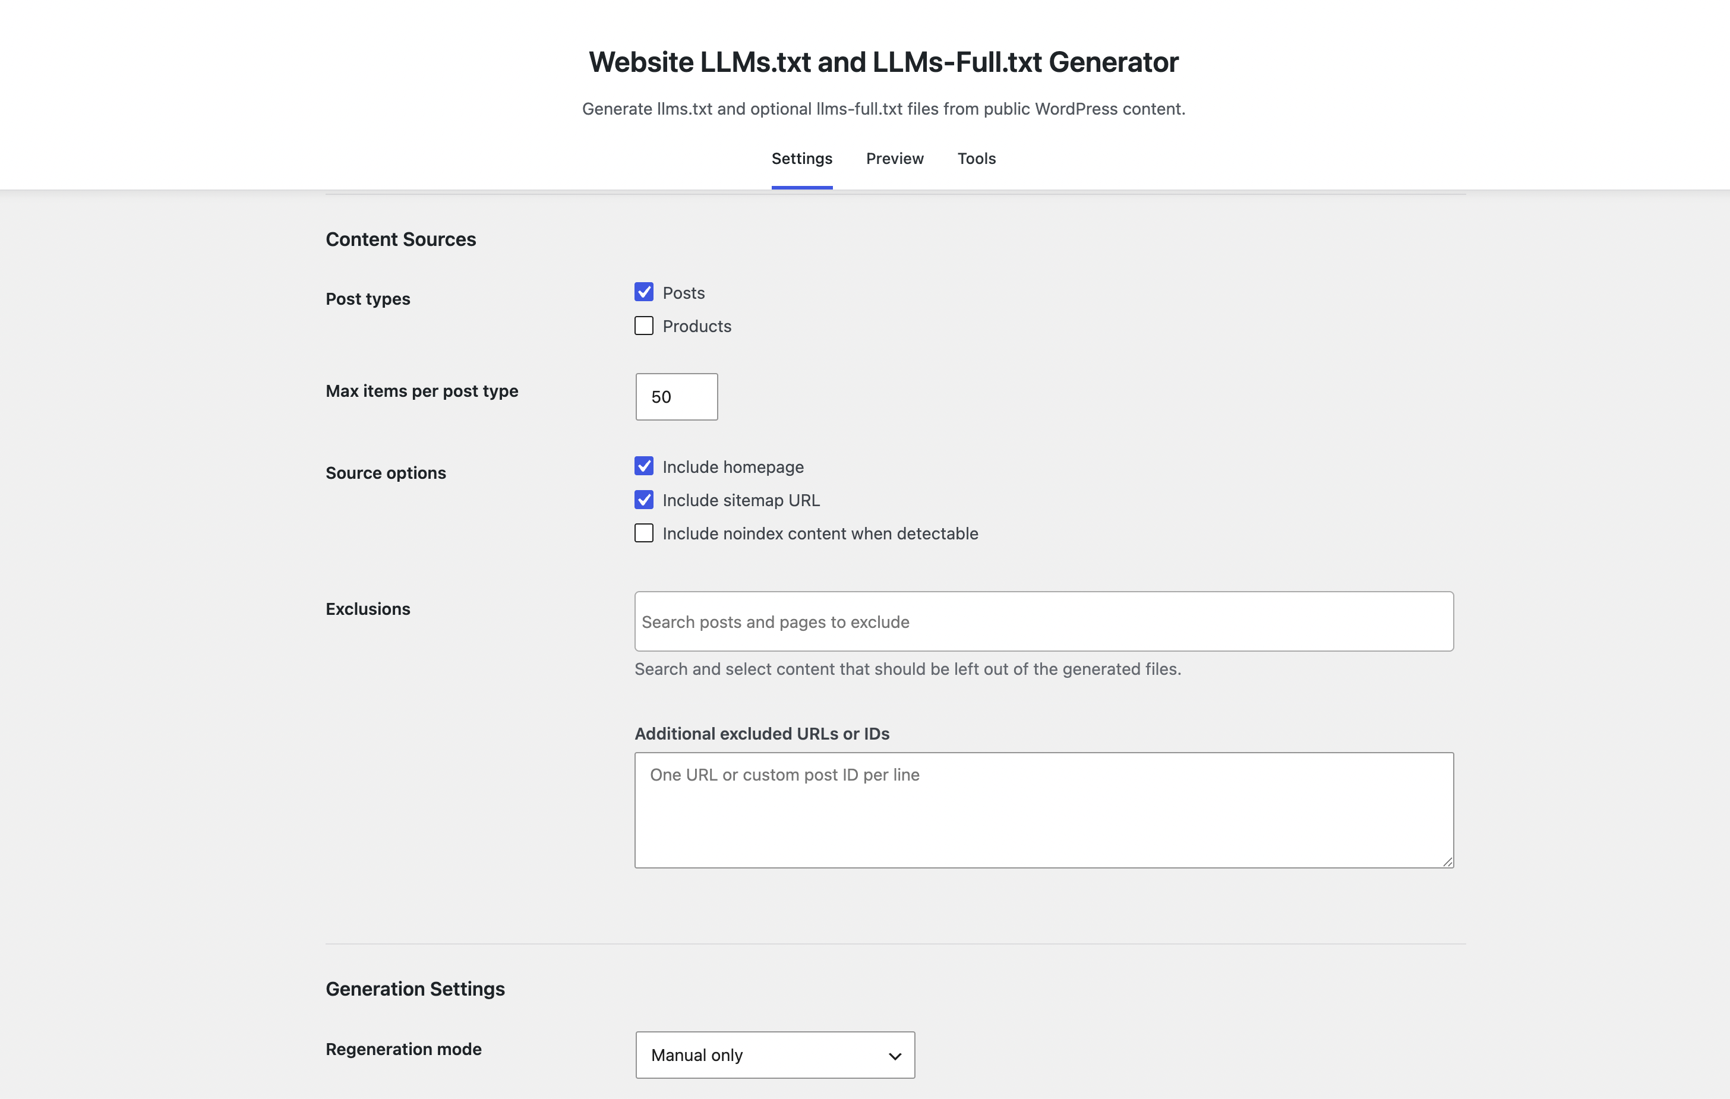Image resolution: width=1730 pixels, height=1099 pixels.
Task: Click the textarea resize handle corner
Action: [1447, 861]
